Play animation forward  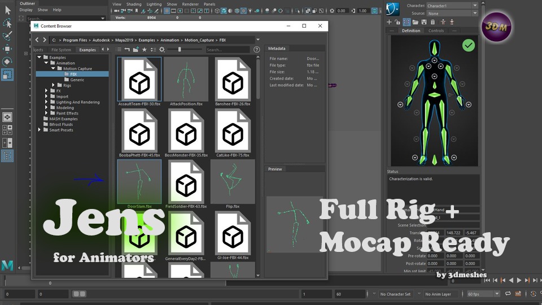point(519,280)
